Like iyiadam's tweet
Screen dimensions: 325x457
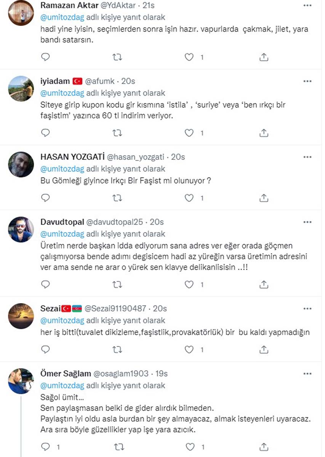coord(189,133)
